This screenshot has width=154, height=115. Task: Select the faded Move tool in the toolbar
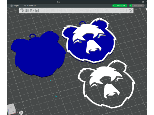pos(61,11)
